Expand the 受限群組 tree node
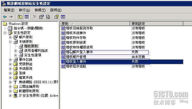The image size is (192, 109). point(10,64)
